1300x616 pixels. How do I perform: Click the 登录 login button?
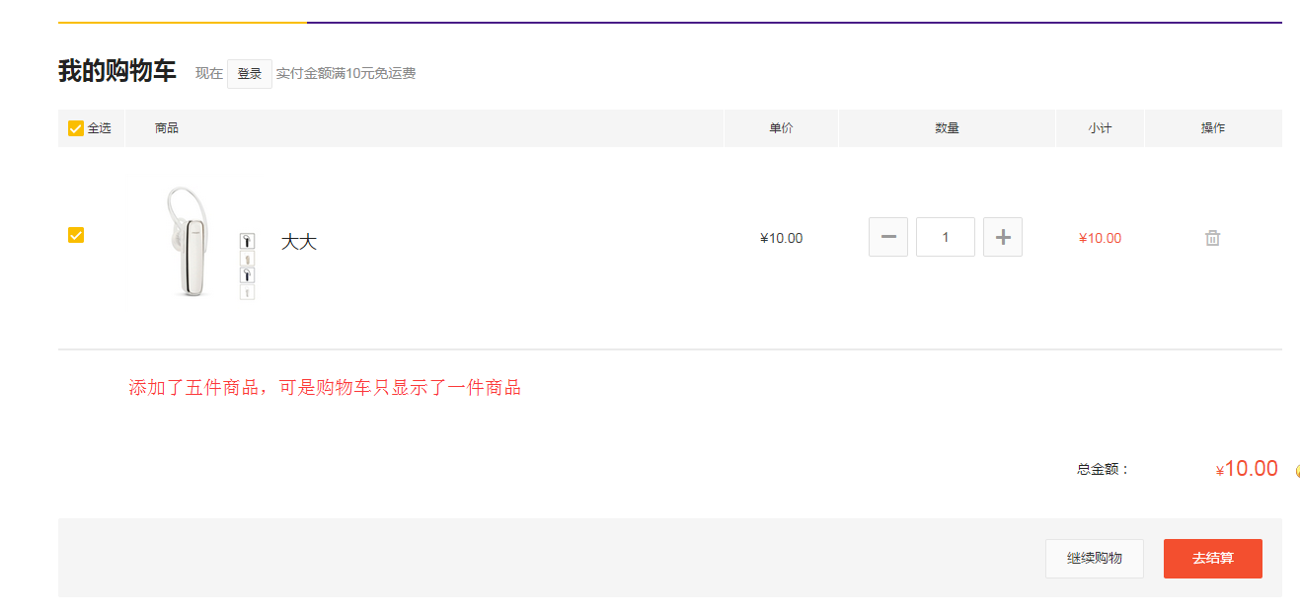250,74
